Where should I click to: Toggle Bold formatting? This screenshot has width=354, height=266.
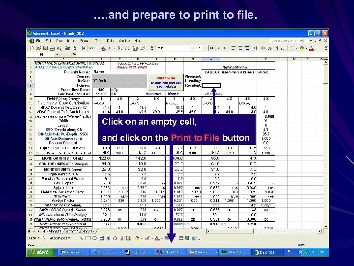(211, 48)
